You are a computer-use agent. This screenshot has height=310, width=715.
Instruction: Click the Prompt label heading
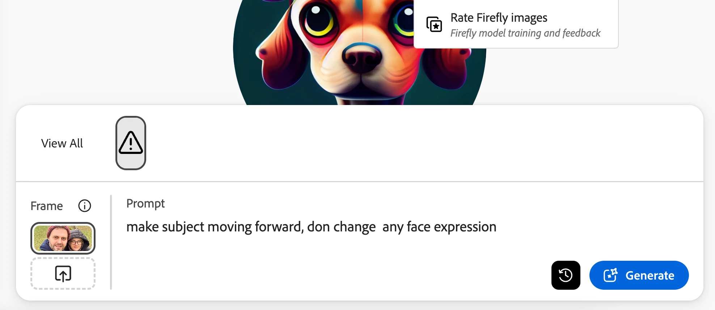point(145,204)
